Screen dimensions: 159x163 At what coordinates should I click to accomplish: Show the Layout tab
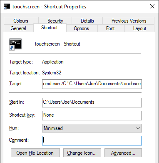[139, 28]
